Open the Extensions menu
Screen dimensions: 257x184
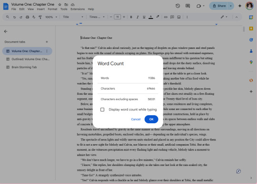(78, 9)
